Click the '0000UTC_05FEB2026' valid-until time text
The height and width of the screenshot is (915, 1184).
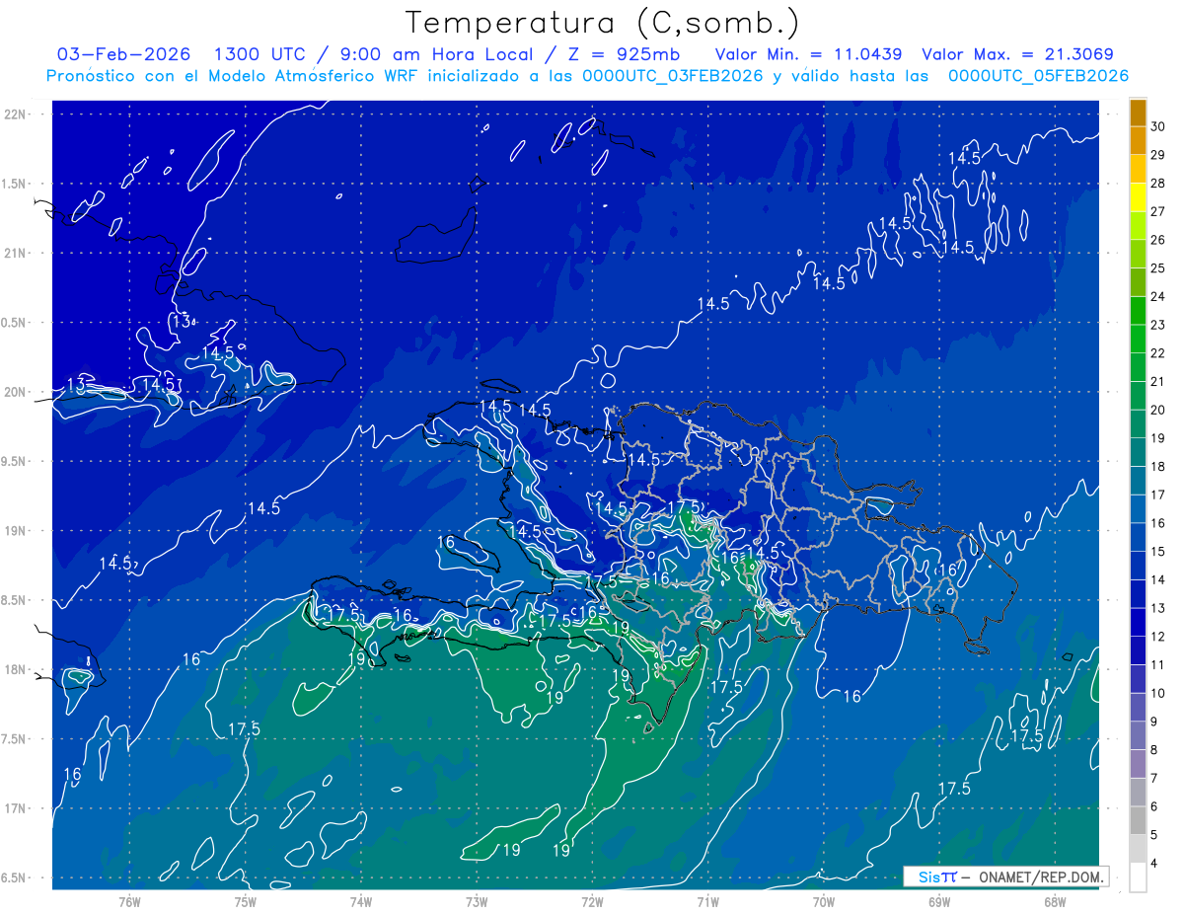1038,76
